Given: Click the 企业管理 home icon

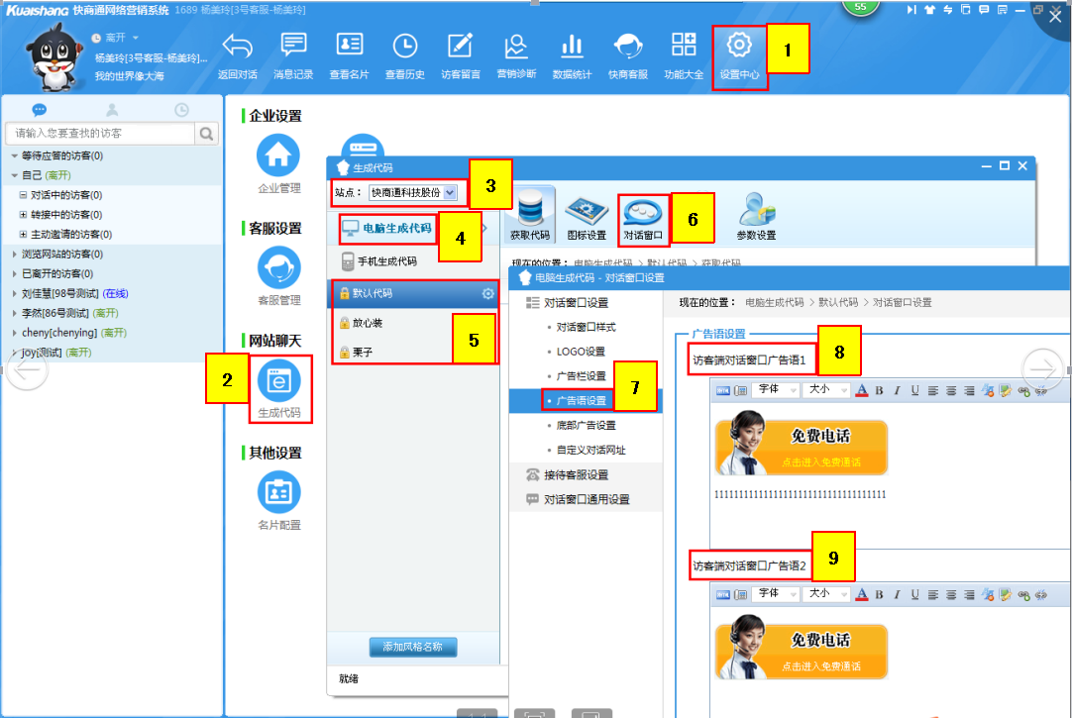Looking at the screenshot, I should (x=278, y=155).
